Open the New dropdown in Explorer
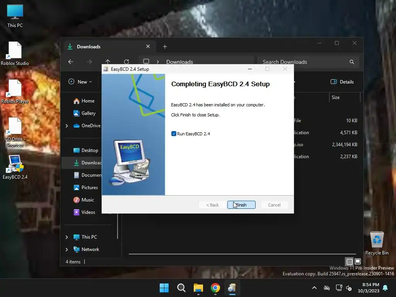 pos(80,82)
